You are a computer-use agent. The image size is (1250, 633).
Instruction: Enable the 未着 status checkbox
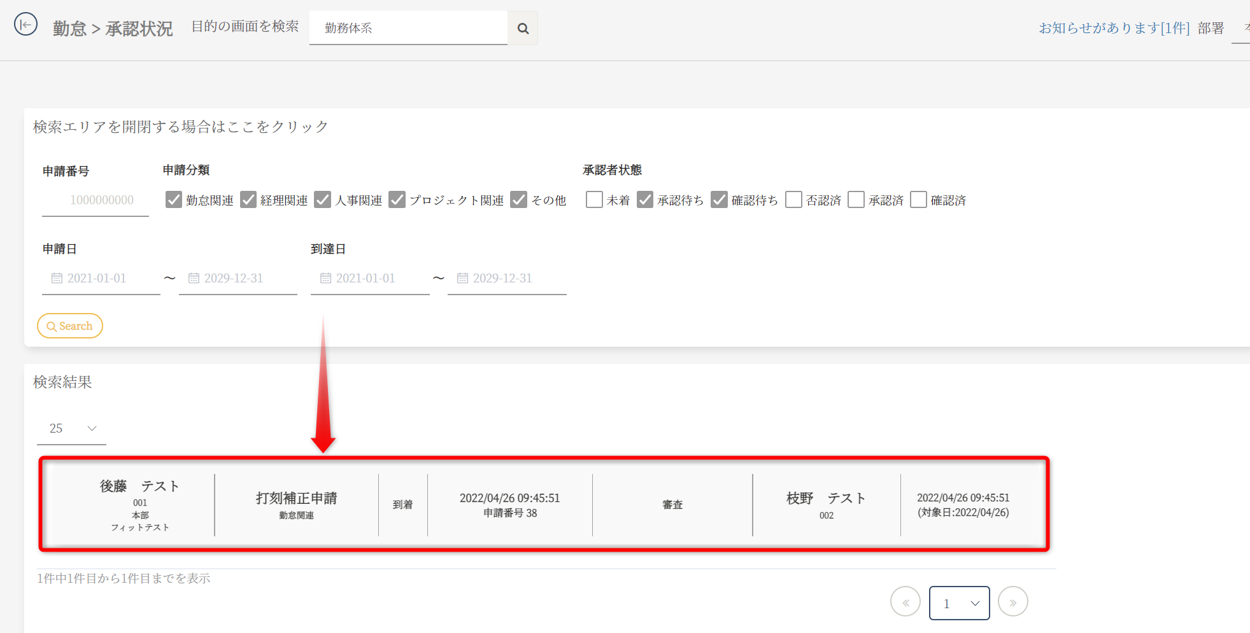pos(594,200)
